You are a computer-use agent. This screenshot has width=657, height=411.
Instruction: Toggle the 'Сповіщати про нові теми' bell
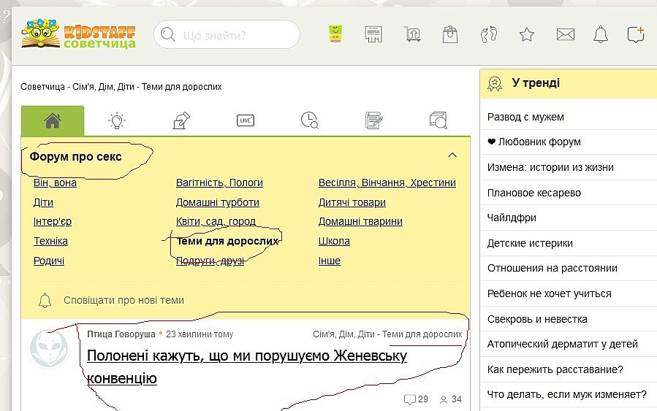(45, 300)
